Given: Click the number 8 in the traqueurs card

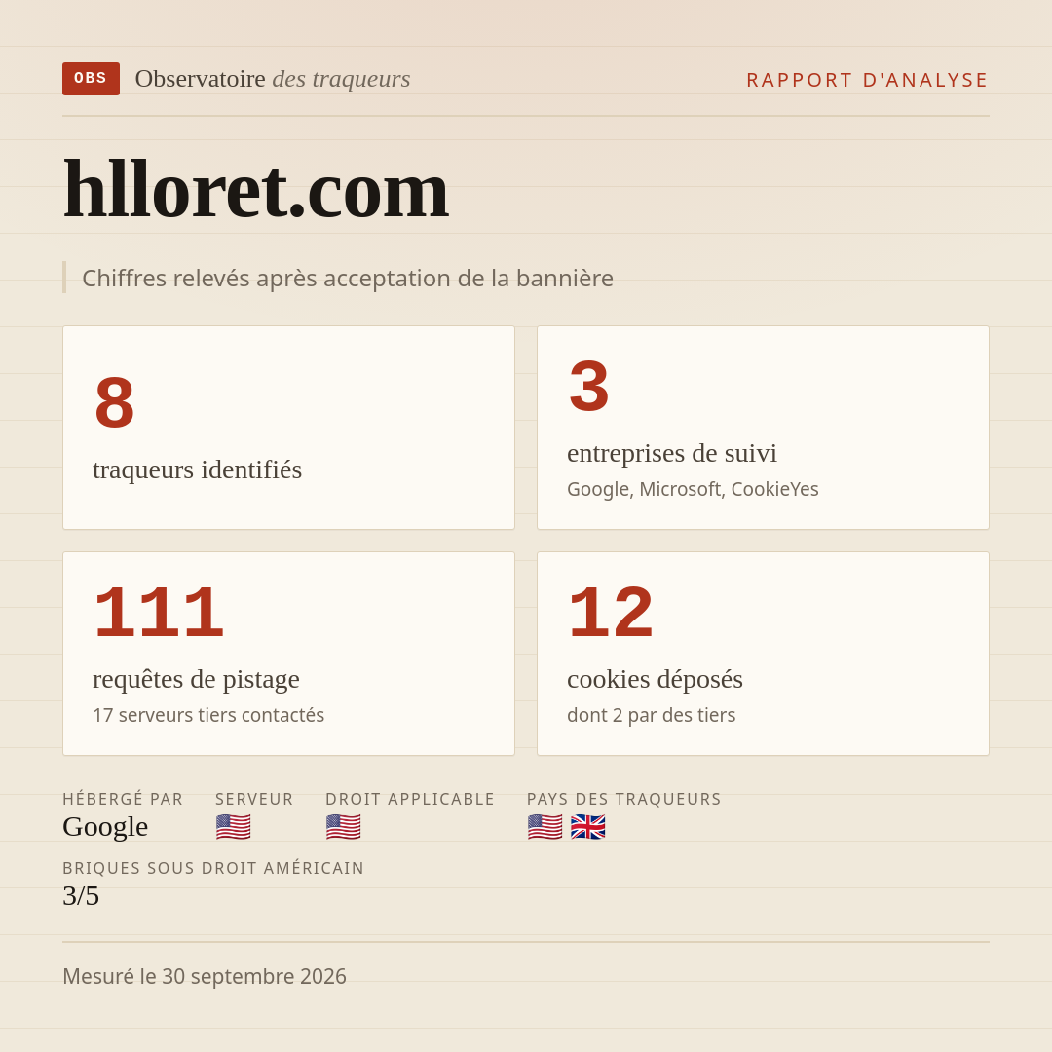Looking at the screenshot, I should click(x=115, y=402).
